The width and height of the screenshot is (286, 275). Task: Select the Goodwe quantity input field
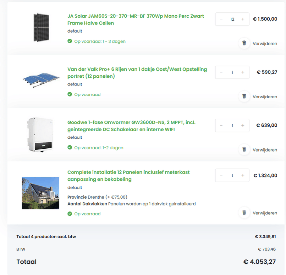pyautogui.click(x=232, y=125)
